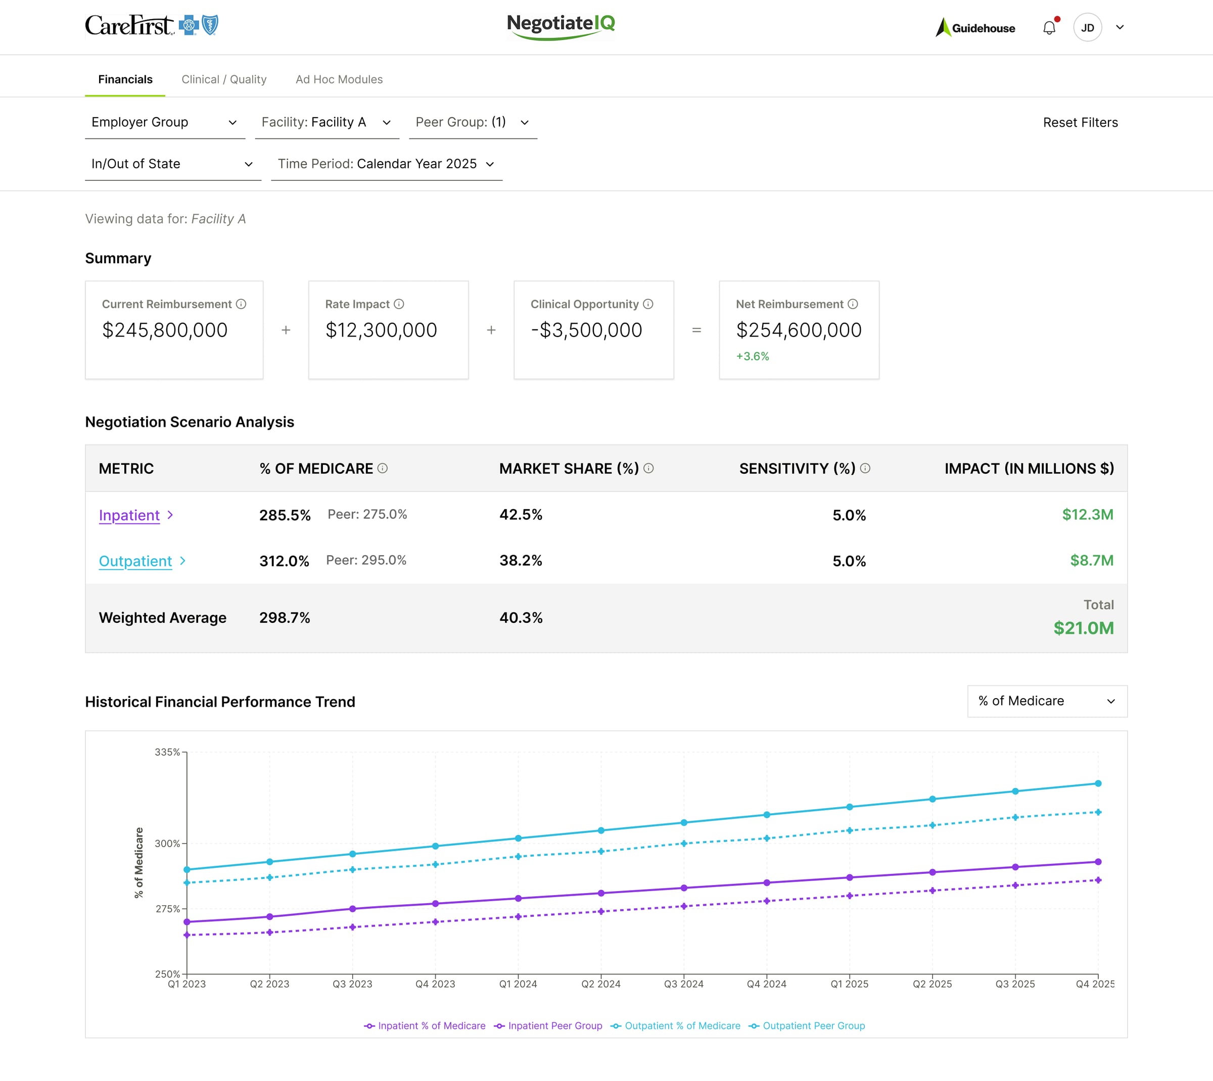Expand the Time Period dropdown
The height and width of the screenshot is (1081, 1213).
click(386, 164)
